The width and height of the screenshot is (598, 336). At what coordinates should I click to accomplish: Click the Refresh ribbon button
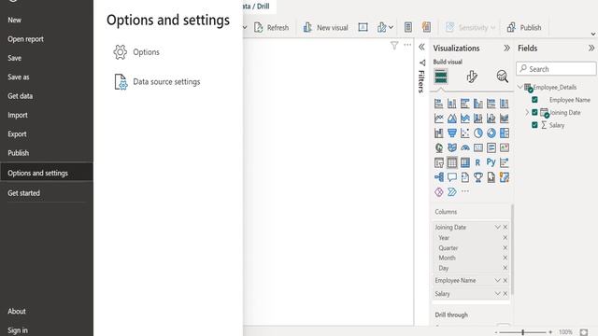click(x=271, y=27)
